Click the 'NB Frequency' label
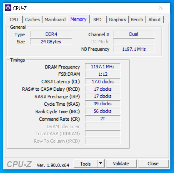This screenshot has height=173, width=174. (95, 49)
